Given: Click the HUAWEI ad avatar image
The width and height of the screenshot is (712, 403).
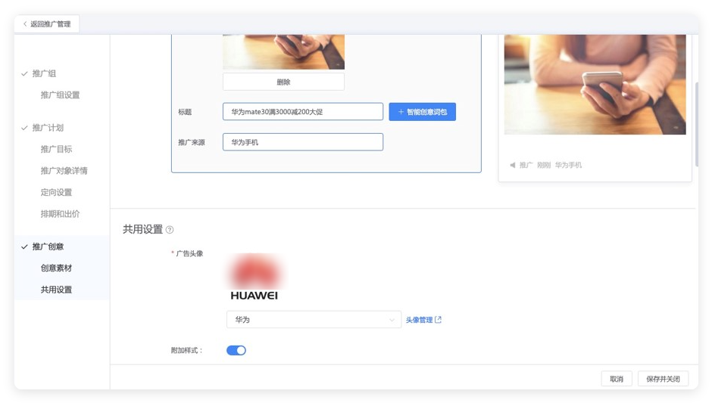Looking at the screenshot, I should (255, 277).
